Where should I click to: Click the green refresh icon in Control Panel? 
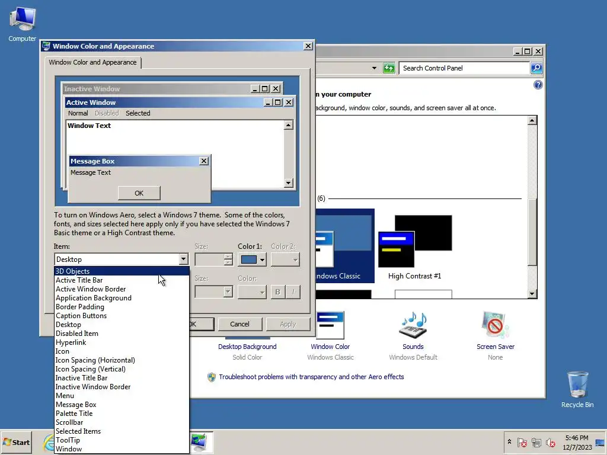coord(389,68)
